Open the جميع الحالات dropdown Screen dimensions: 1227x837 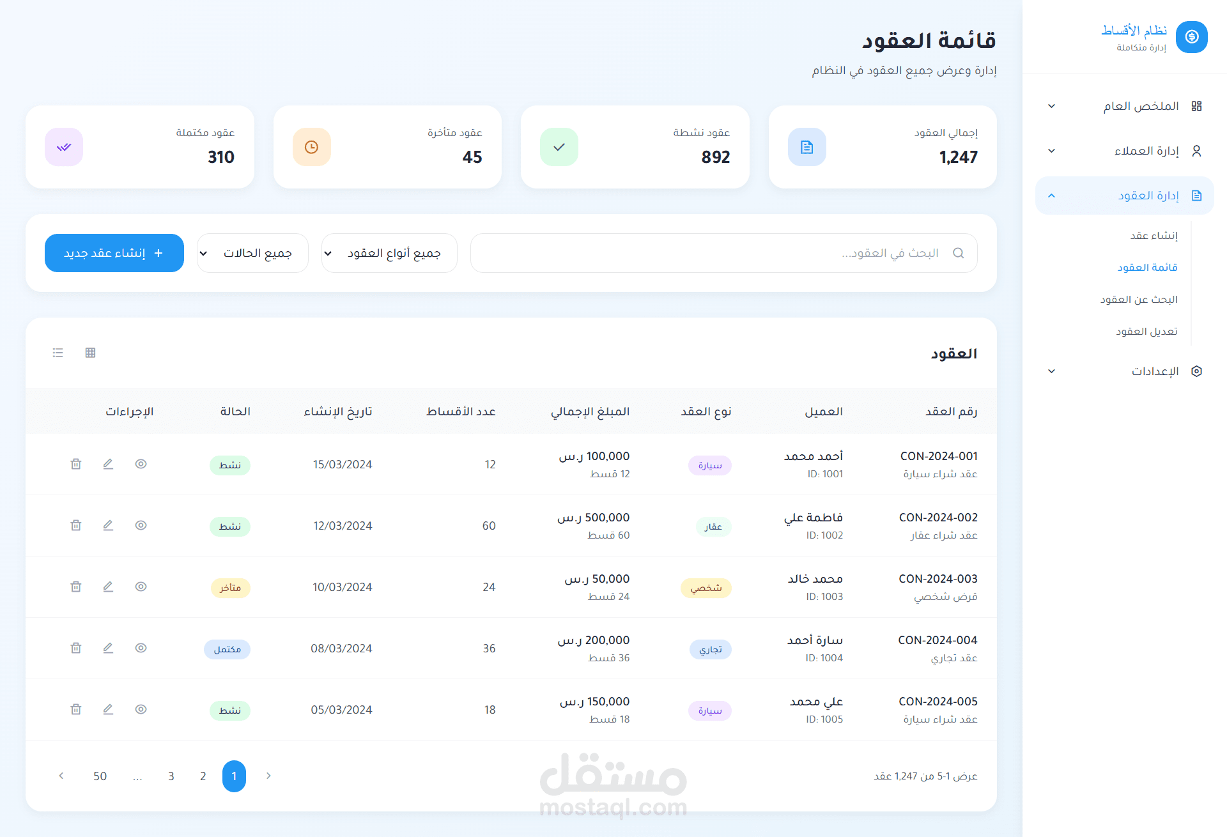click(252, 253)
